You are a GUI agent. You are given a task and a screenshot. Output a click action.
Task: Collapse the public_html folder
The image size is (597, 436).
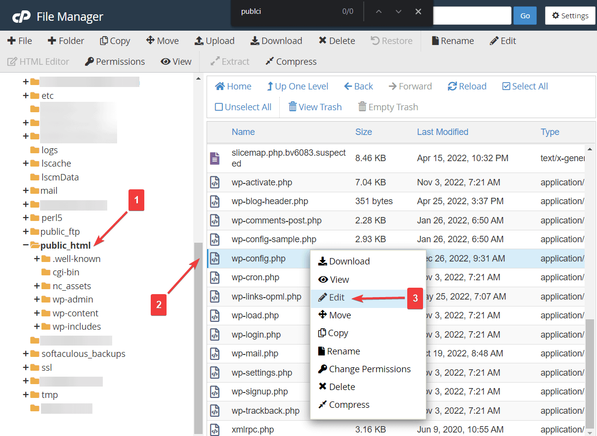click(x=26, y=245)
